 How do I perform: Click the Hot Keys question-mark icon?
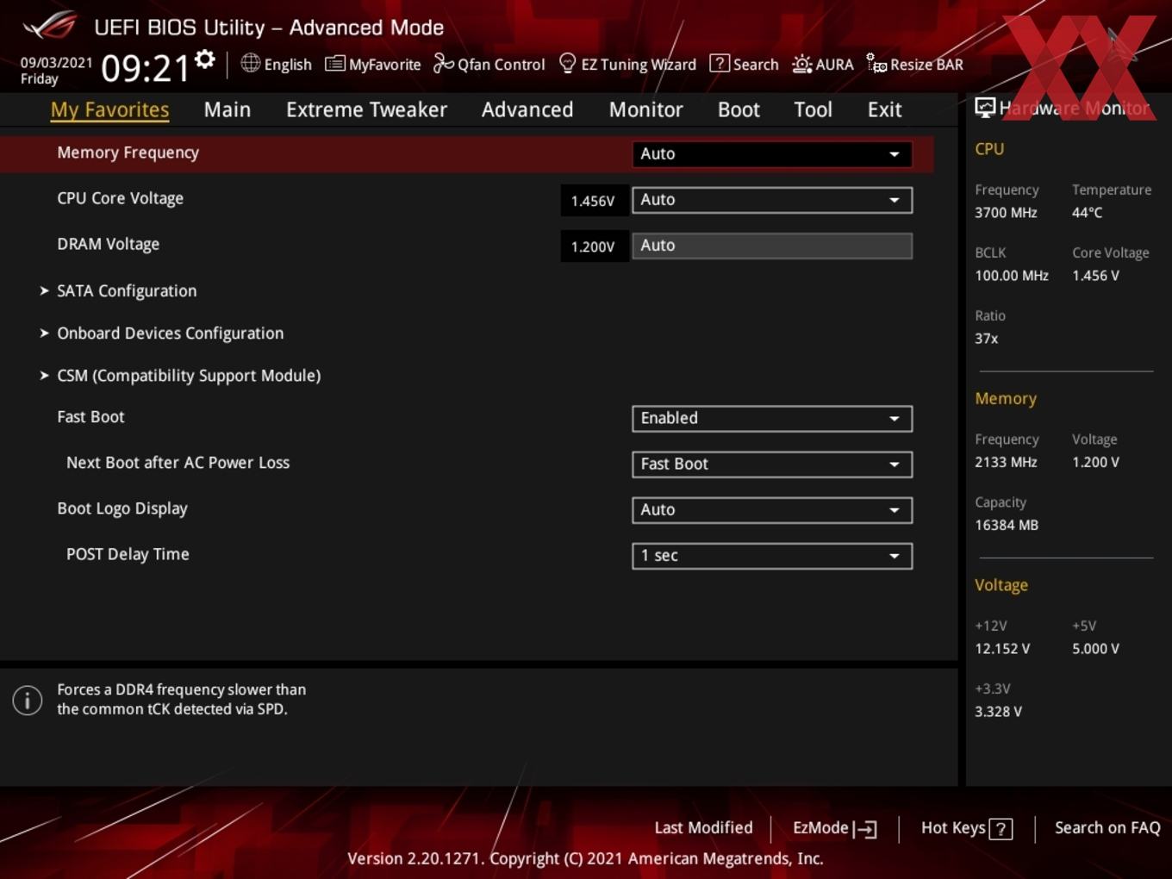[1001, 829]
